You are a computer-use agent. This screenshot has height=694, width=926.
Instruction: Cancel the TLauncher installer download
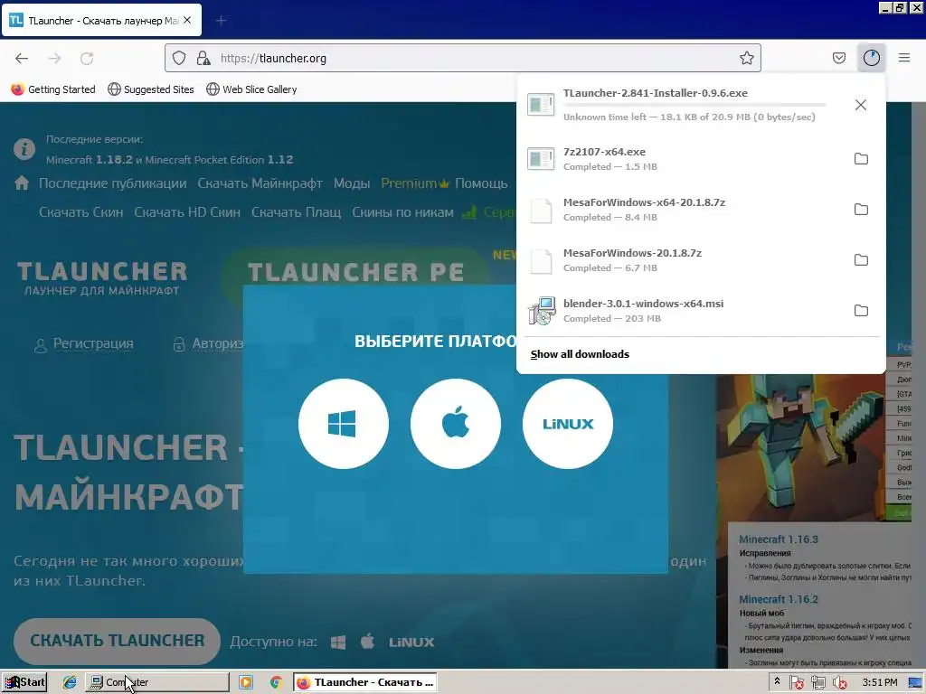point(861,105)
